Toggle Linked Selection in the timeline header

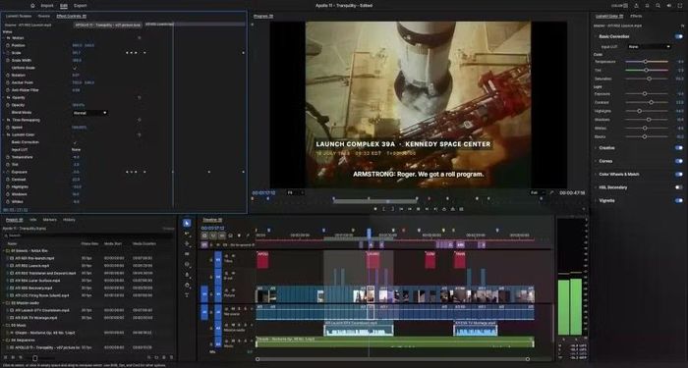coord(221,236)
